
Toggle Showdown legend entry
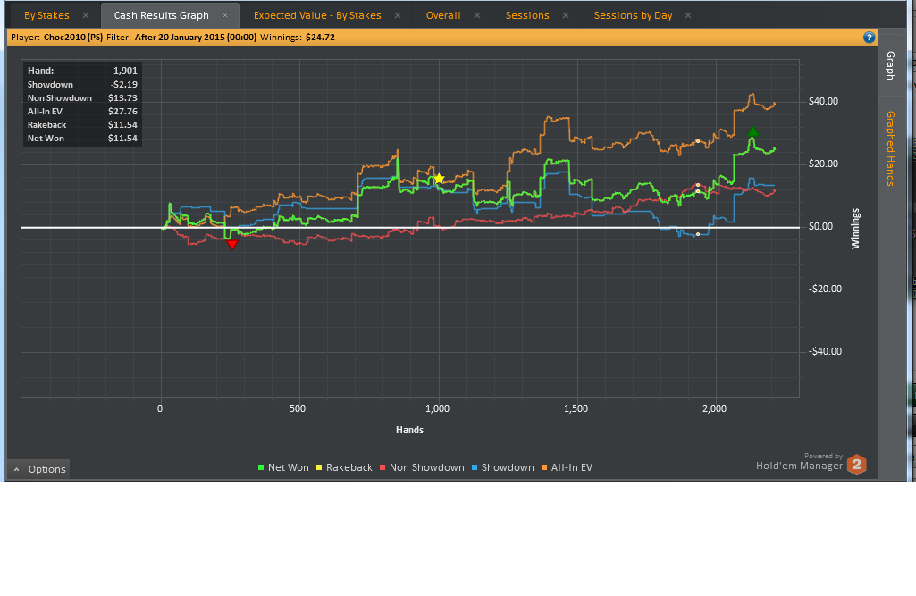point(503,467)
